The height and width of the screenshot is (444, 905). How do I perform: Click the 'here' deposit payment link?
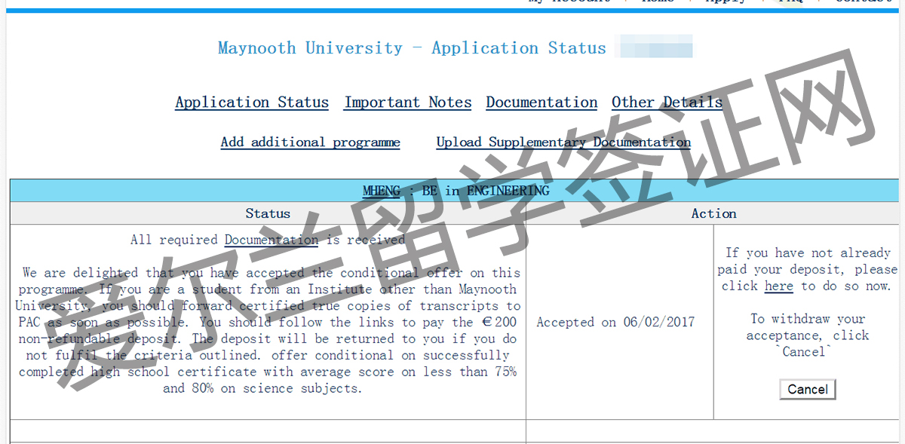coord(778,286)
